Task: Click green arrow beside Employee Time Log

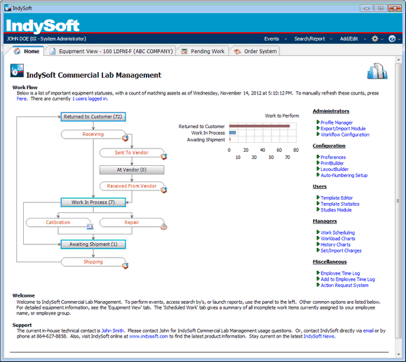Action: click(x=318, y=273)
